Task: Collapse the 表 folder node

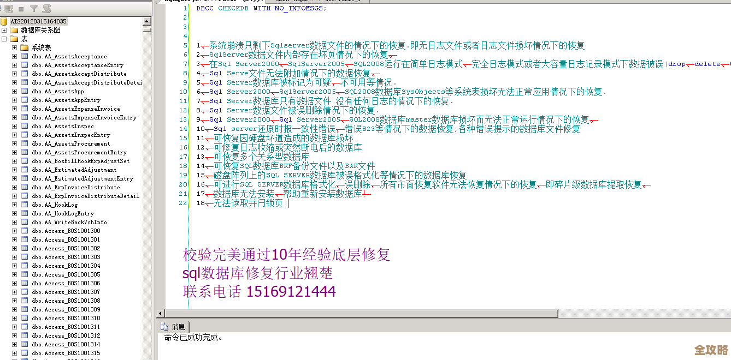Action: (x=4, y=39)
